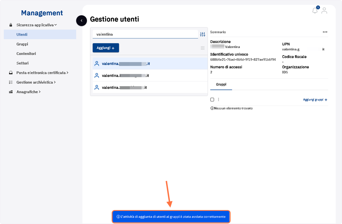
Task: Open the Sommario three-dots menu
Action: tap(325, 32)
